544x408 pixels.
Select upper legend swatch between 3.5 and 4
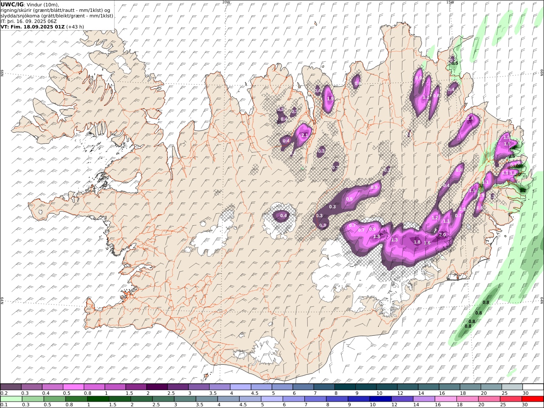click(x=219, y=387)
